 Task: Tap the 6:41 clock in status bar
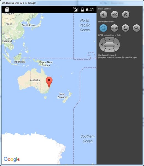(90, 10)
